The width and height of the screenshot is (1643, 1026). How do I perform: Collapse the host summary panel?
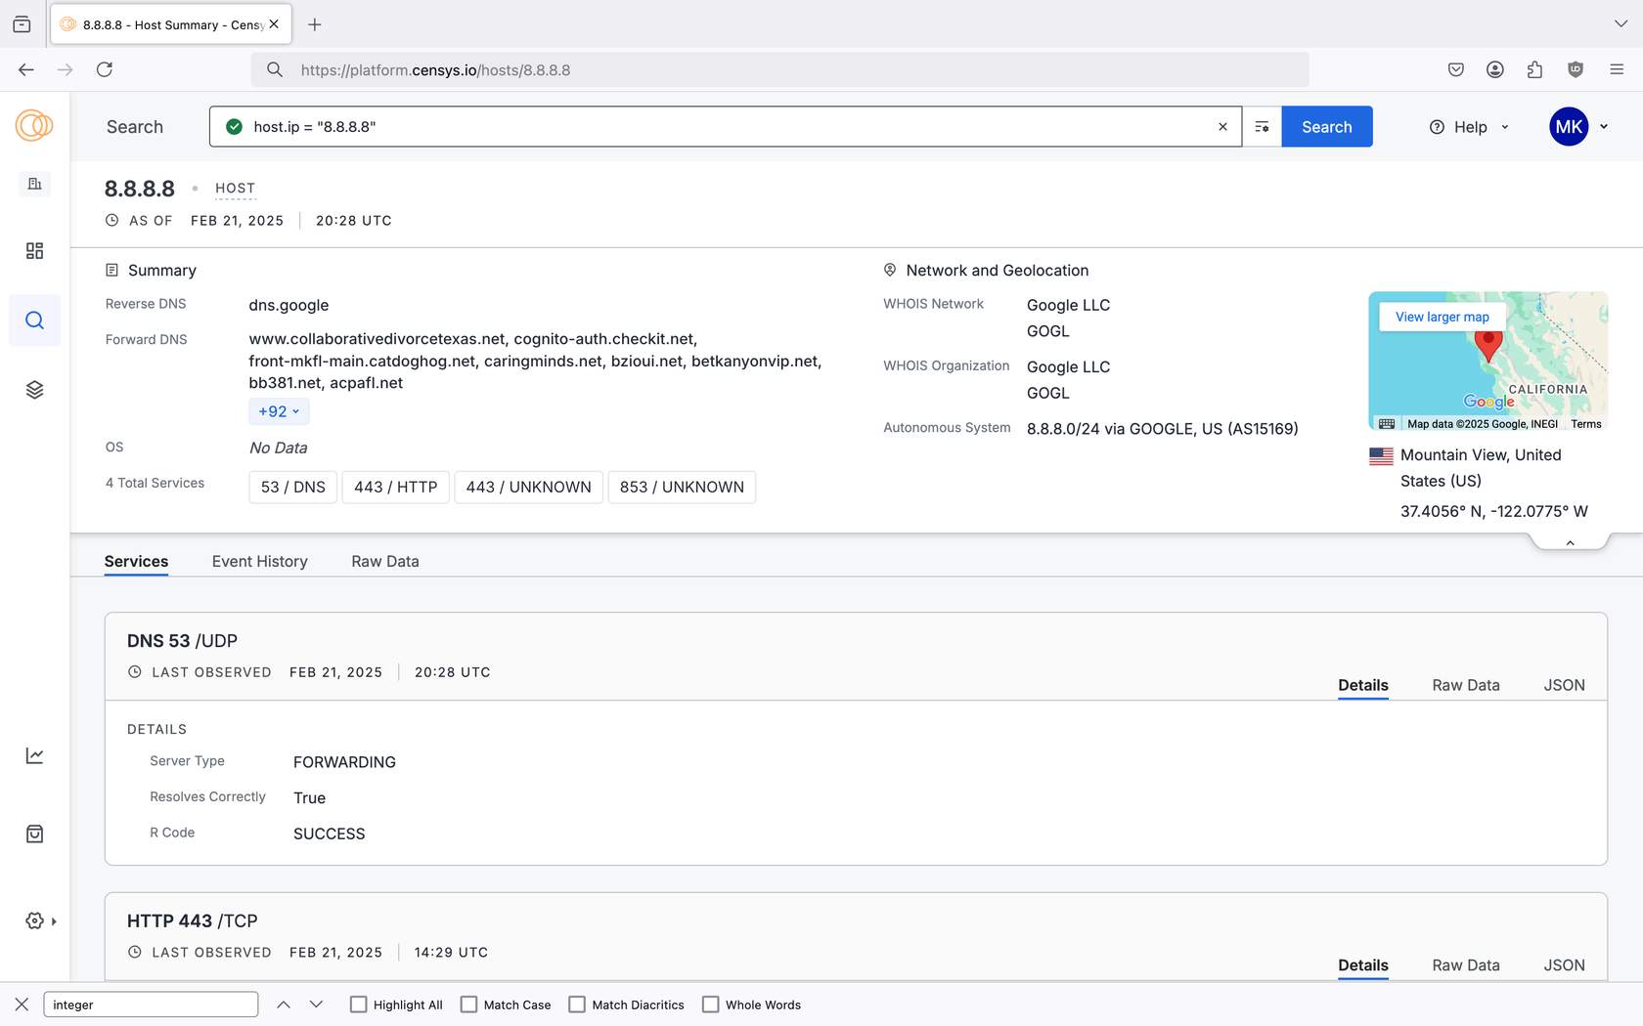click(x=1570, y=542)
